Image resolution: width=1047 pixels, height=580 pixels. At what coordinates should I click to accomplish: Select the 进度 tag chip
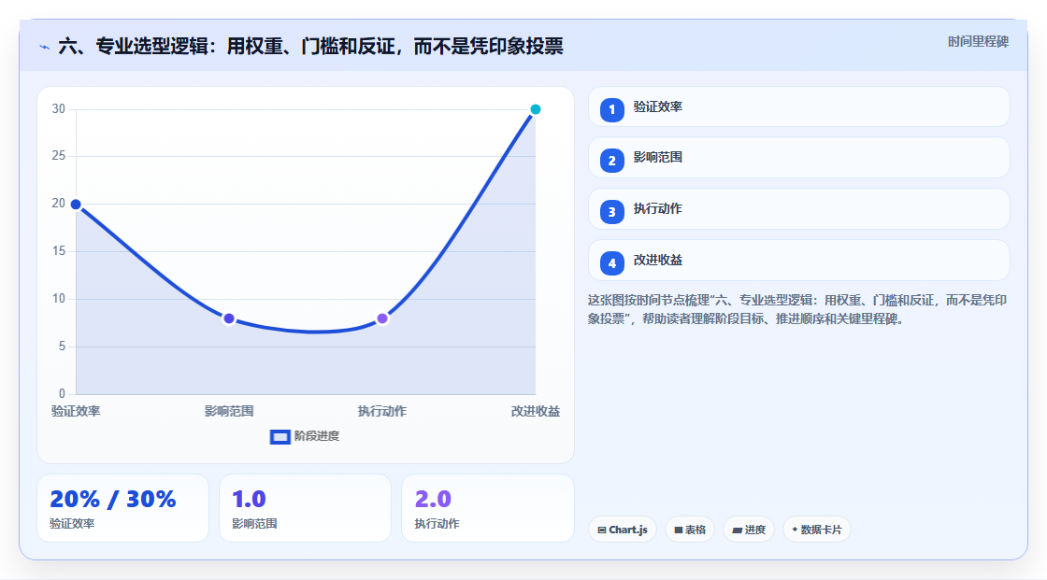749,530
